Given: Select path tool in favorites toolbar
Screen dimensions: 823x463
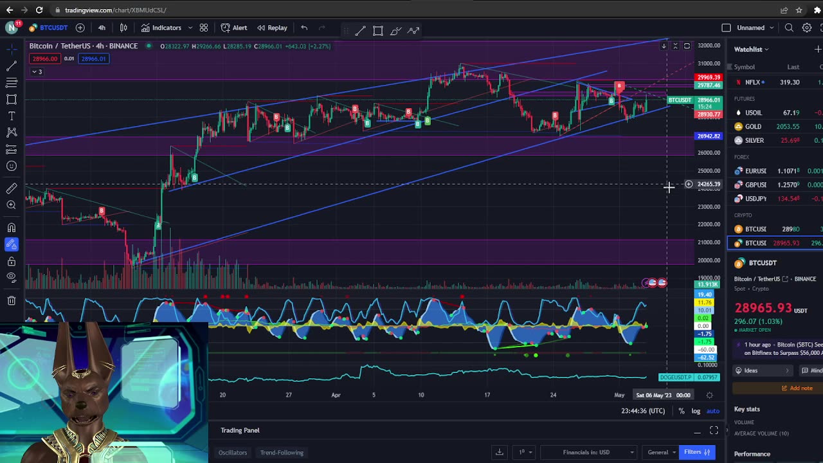Looking at the screenshot, I should click(413, 30).
